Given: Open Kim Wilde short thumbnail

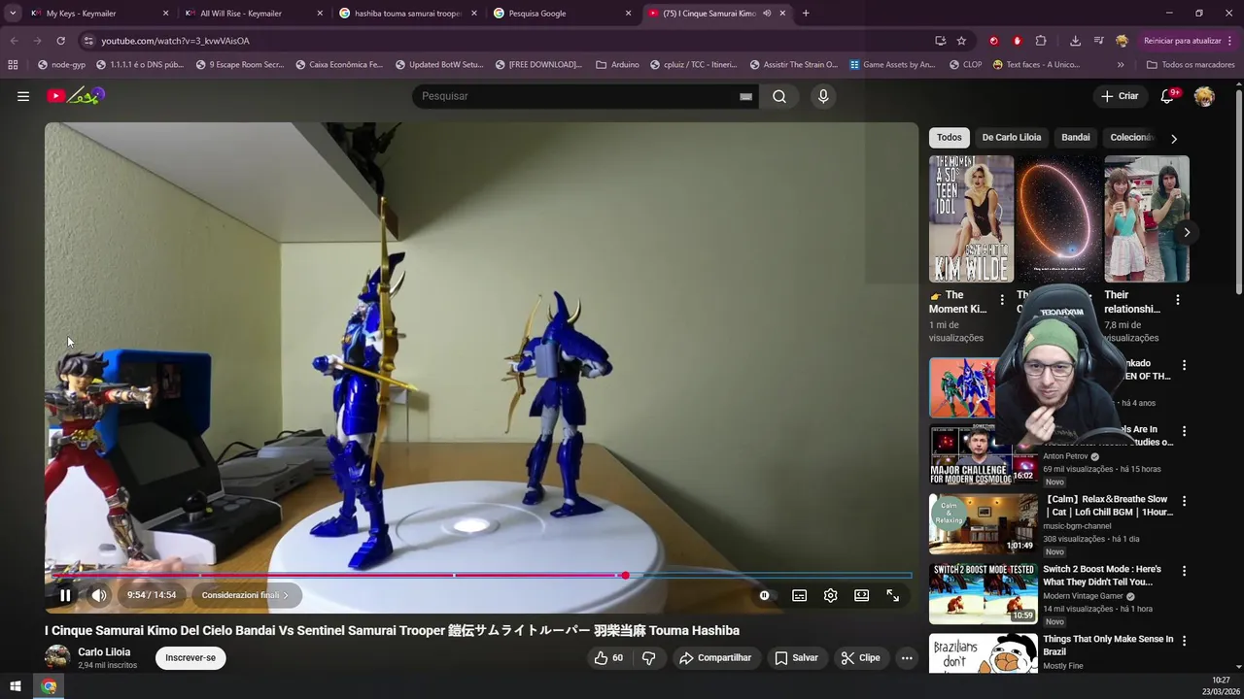Looking at the screenshot, I should tap(971, 218).
